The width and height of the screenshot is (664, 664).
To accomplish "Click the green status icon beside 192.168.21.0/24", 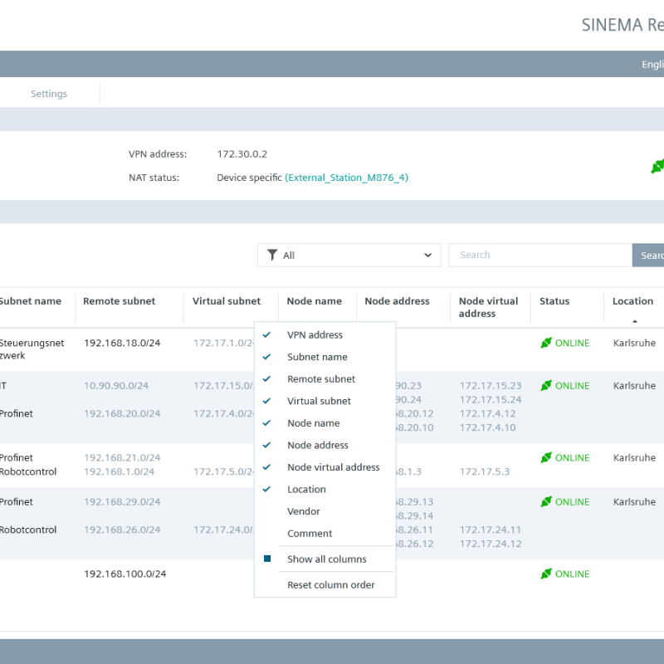I will pyautogui.click(x=546, y=457).
